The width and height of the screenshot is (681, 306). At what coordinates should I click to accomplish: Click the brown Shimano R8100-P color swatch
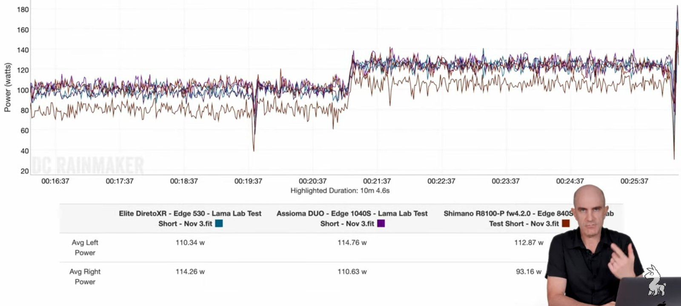pos(566,224)
